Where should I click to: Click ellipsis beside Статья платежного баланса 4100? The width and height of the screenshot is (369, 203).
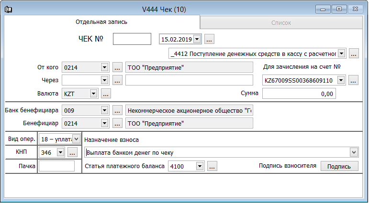point(212,166)
